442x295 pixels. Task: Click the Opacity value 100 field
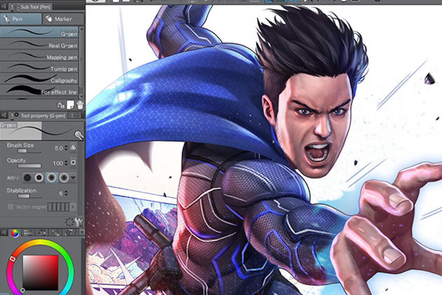click(58, 163)
